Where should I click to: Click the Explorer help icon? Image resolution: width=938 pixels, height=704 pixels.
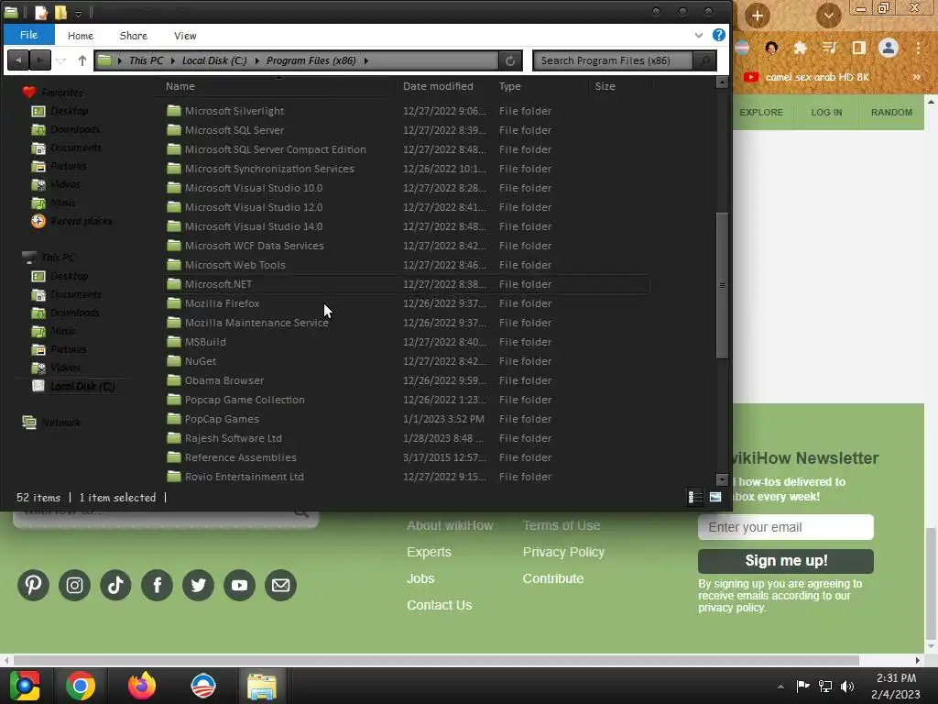tap(718, 35)
